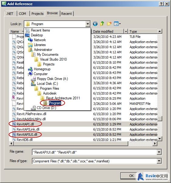Select Desktop in the location list
171x183 pixels.
coord(37,35)
